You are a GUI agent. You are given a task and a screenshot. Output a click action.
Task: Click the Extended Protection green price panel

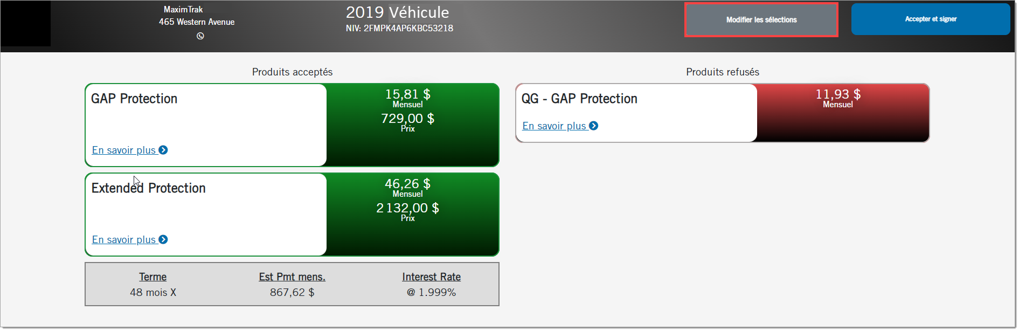(x=412, y=215)
